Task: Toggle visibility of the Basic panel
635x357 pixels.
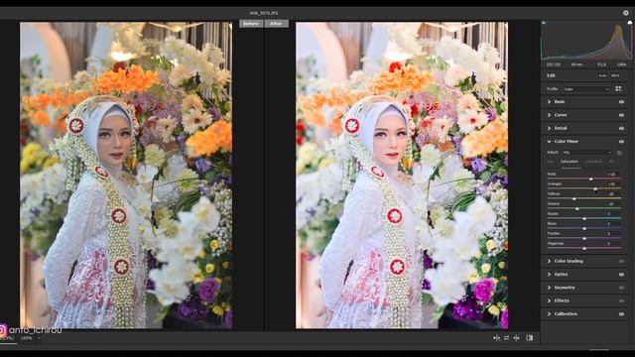Action: tap(621, 102)
